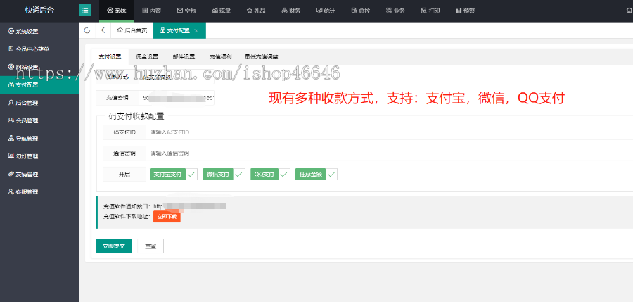Image resolution: width=633 pixels, height=302 pixels.
Task: Close the 支付配置 page tab
Action: pos(196,31)
